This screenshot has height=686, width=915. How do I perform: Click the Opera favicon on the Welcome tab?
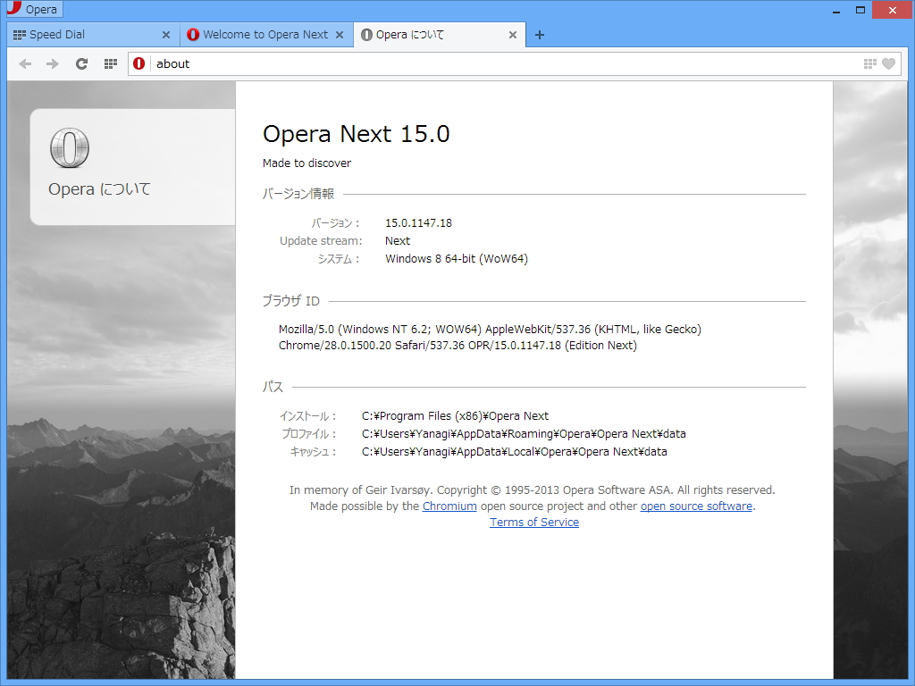pos(193,35)
